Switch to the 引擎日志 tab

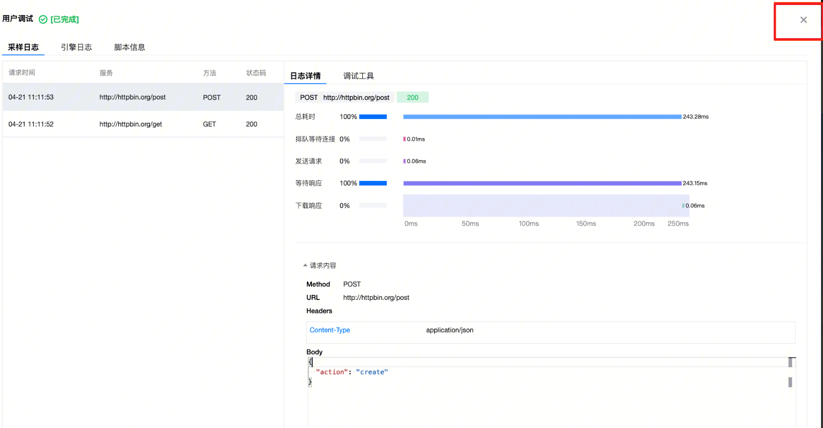76,47
